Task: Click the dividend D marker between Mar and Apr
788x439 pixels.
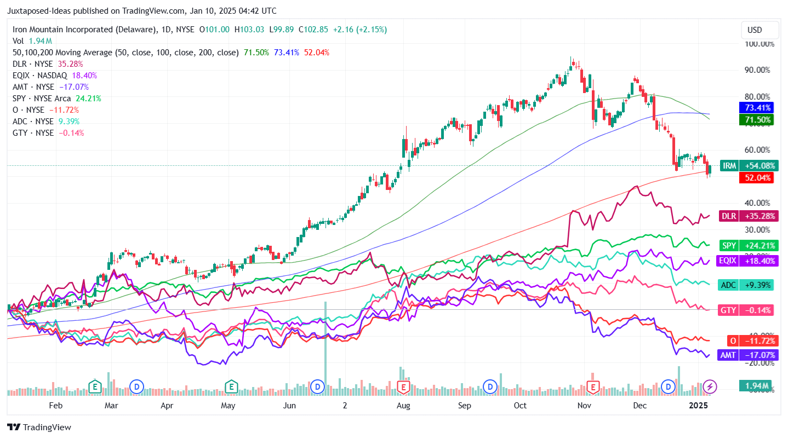Action: pos(136,386)
